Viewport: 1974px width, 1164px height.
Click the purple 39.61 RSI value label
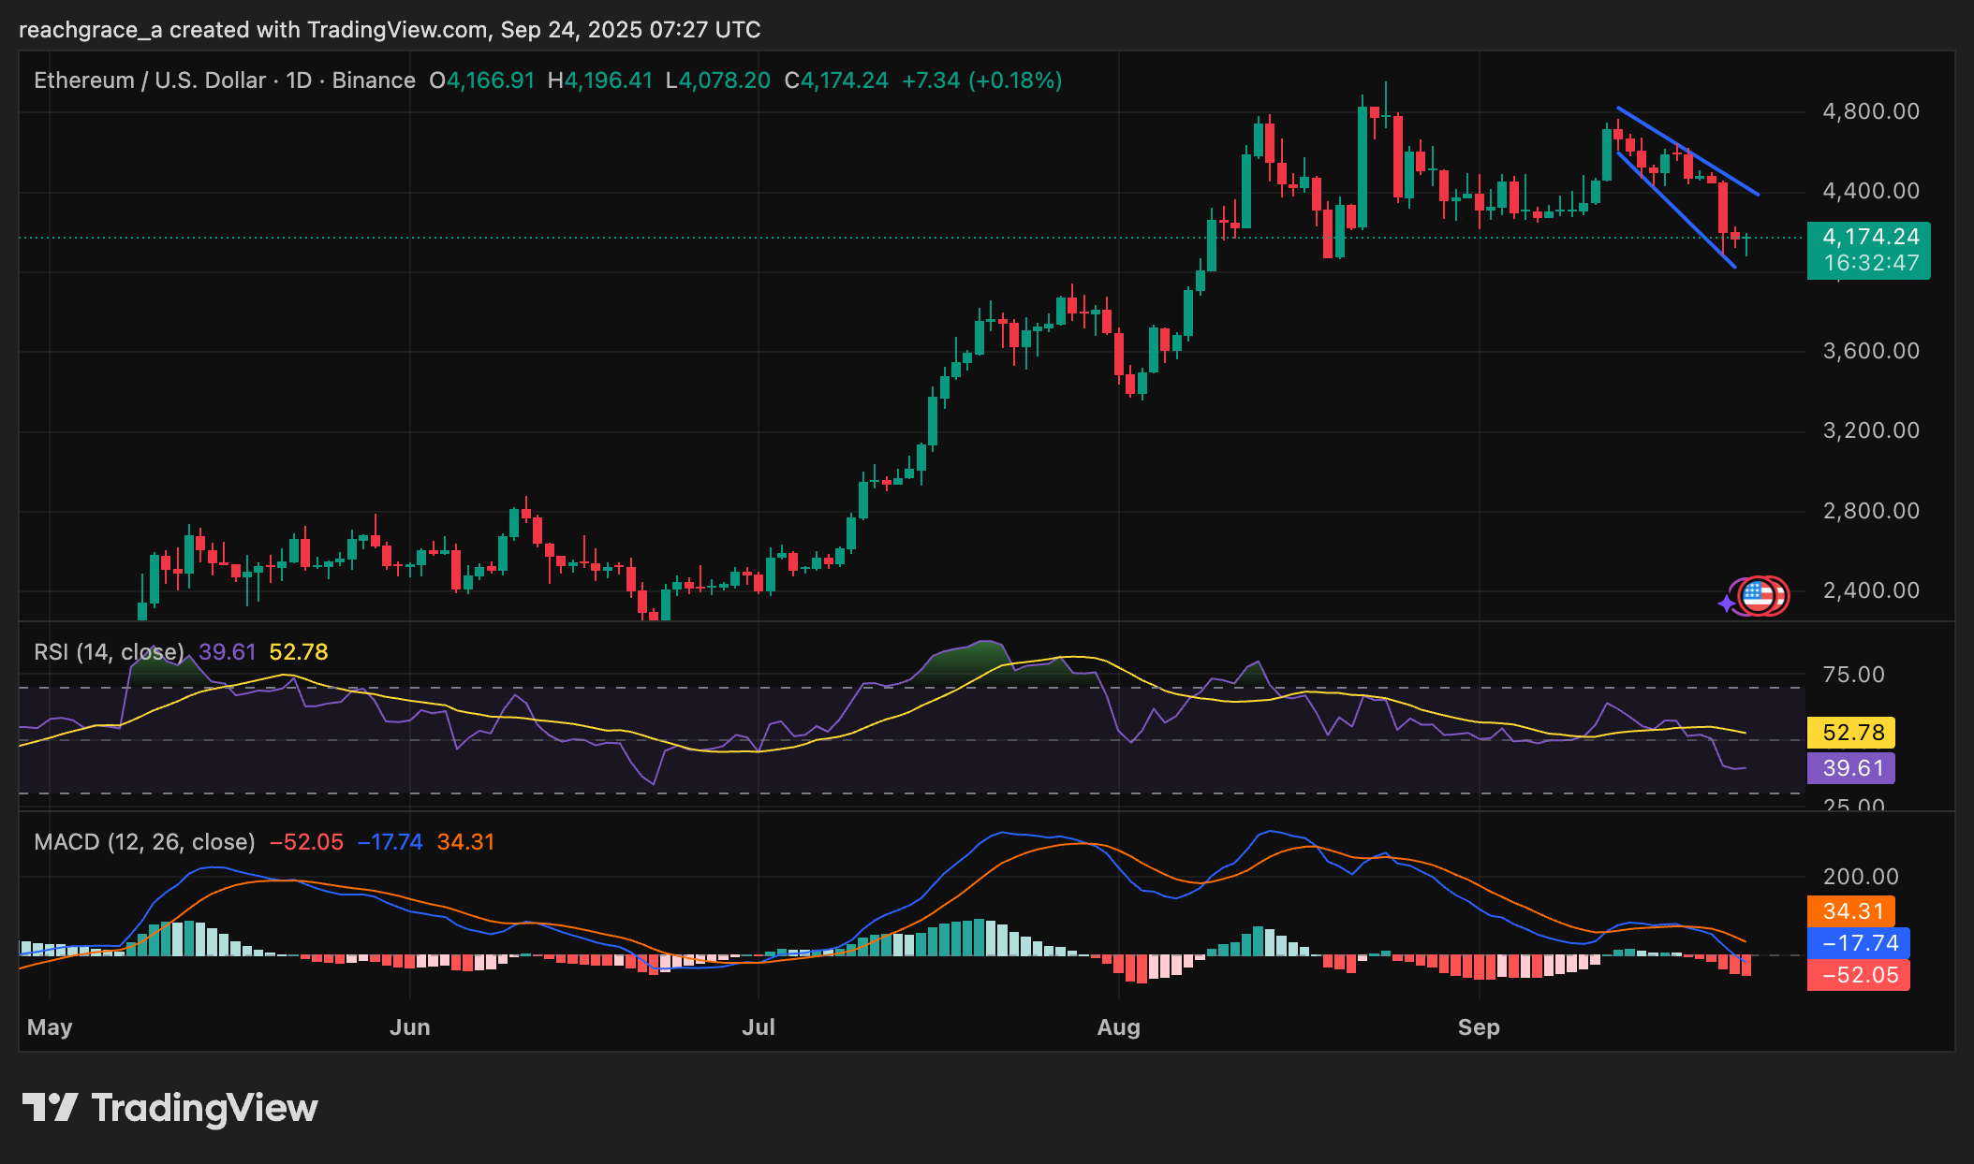click(1850, 768)
